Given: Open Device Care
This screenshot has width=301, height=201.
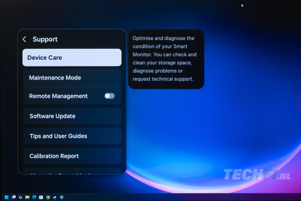Looking at the screenshot, I should pyautogui.click(x=72, y=57).
